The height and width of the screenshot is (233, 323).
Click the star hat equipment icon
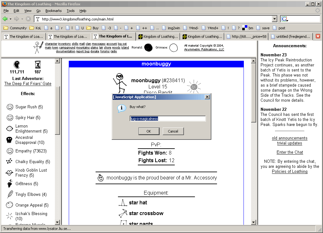[x=123, y=203]
